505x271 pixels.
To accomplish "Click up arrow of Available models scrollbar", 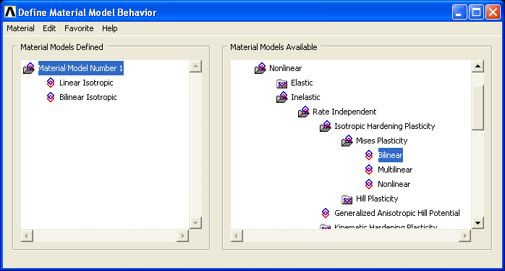I will [x=478, y=67].
